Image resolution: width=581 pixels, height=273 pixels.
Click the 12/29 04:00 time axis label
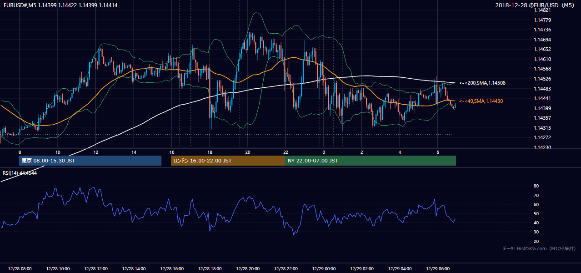coord(400,269)
